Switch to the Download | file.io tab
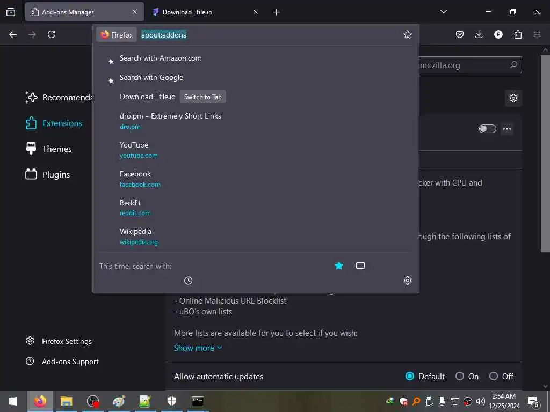Image resolution: width=550 pixels, height=412 pixels. (205, 12)
